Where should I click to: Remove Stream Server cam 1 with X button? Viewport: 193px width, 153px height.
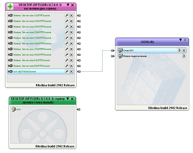pos(71,15)
